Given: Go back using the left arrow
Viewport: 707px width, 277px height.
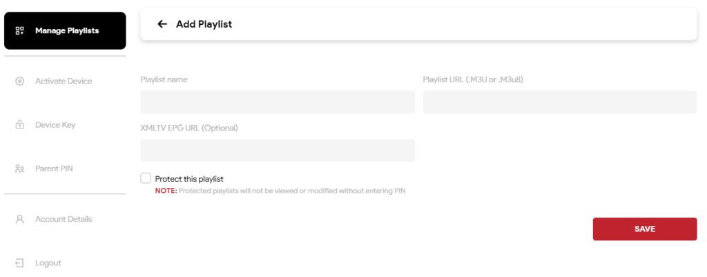Looking at the screenshot, I should pos(162,24).
